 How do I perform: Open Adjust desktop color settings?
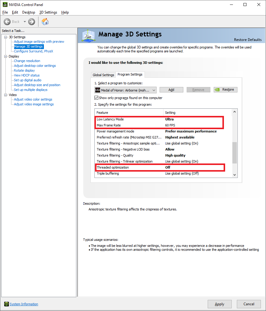[35, 66]
